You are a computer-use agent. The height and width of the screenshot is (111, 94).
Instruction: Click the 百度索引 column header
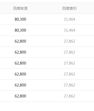tap(69, 8)
